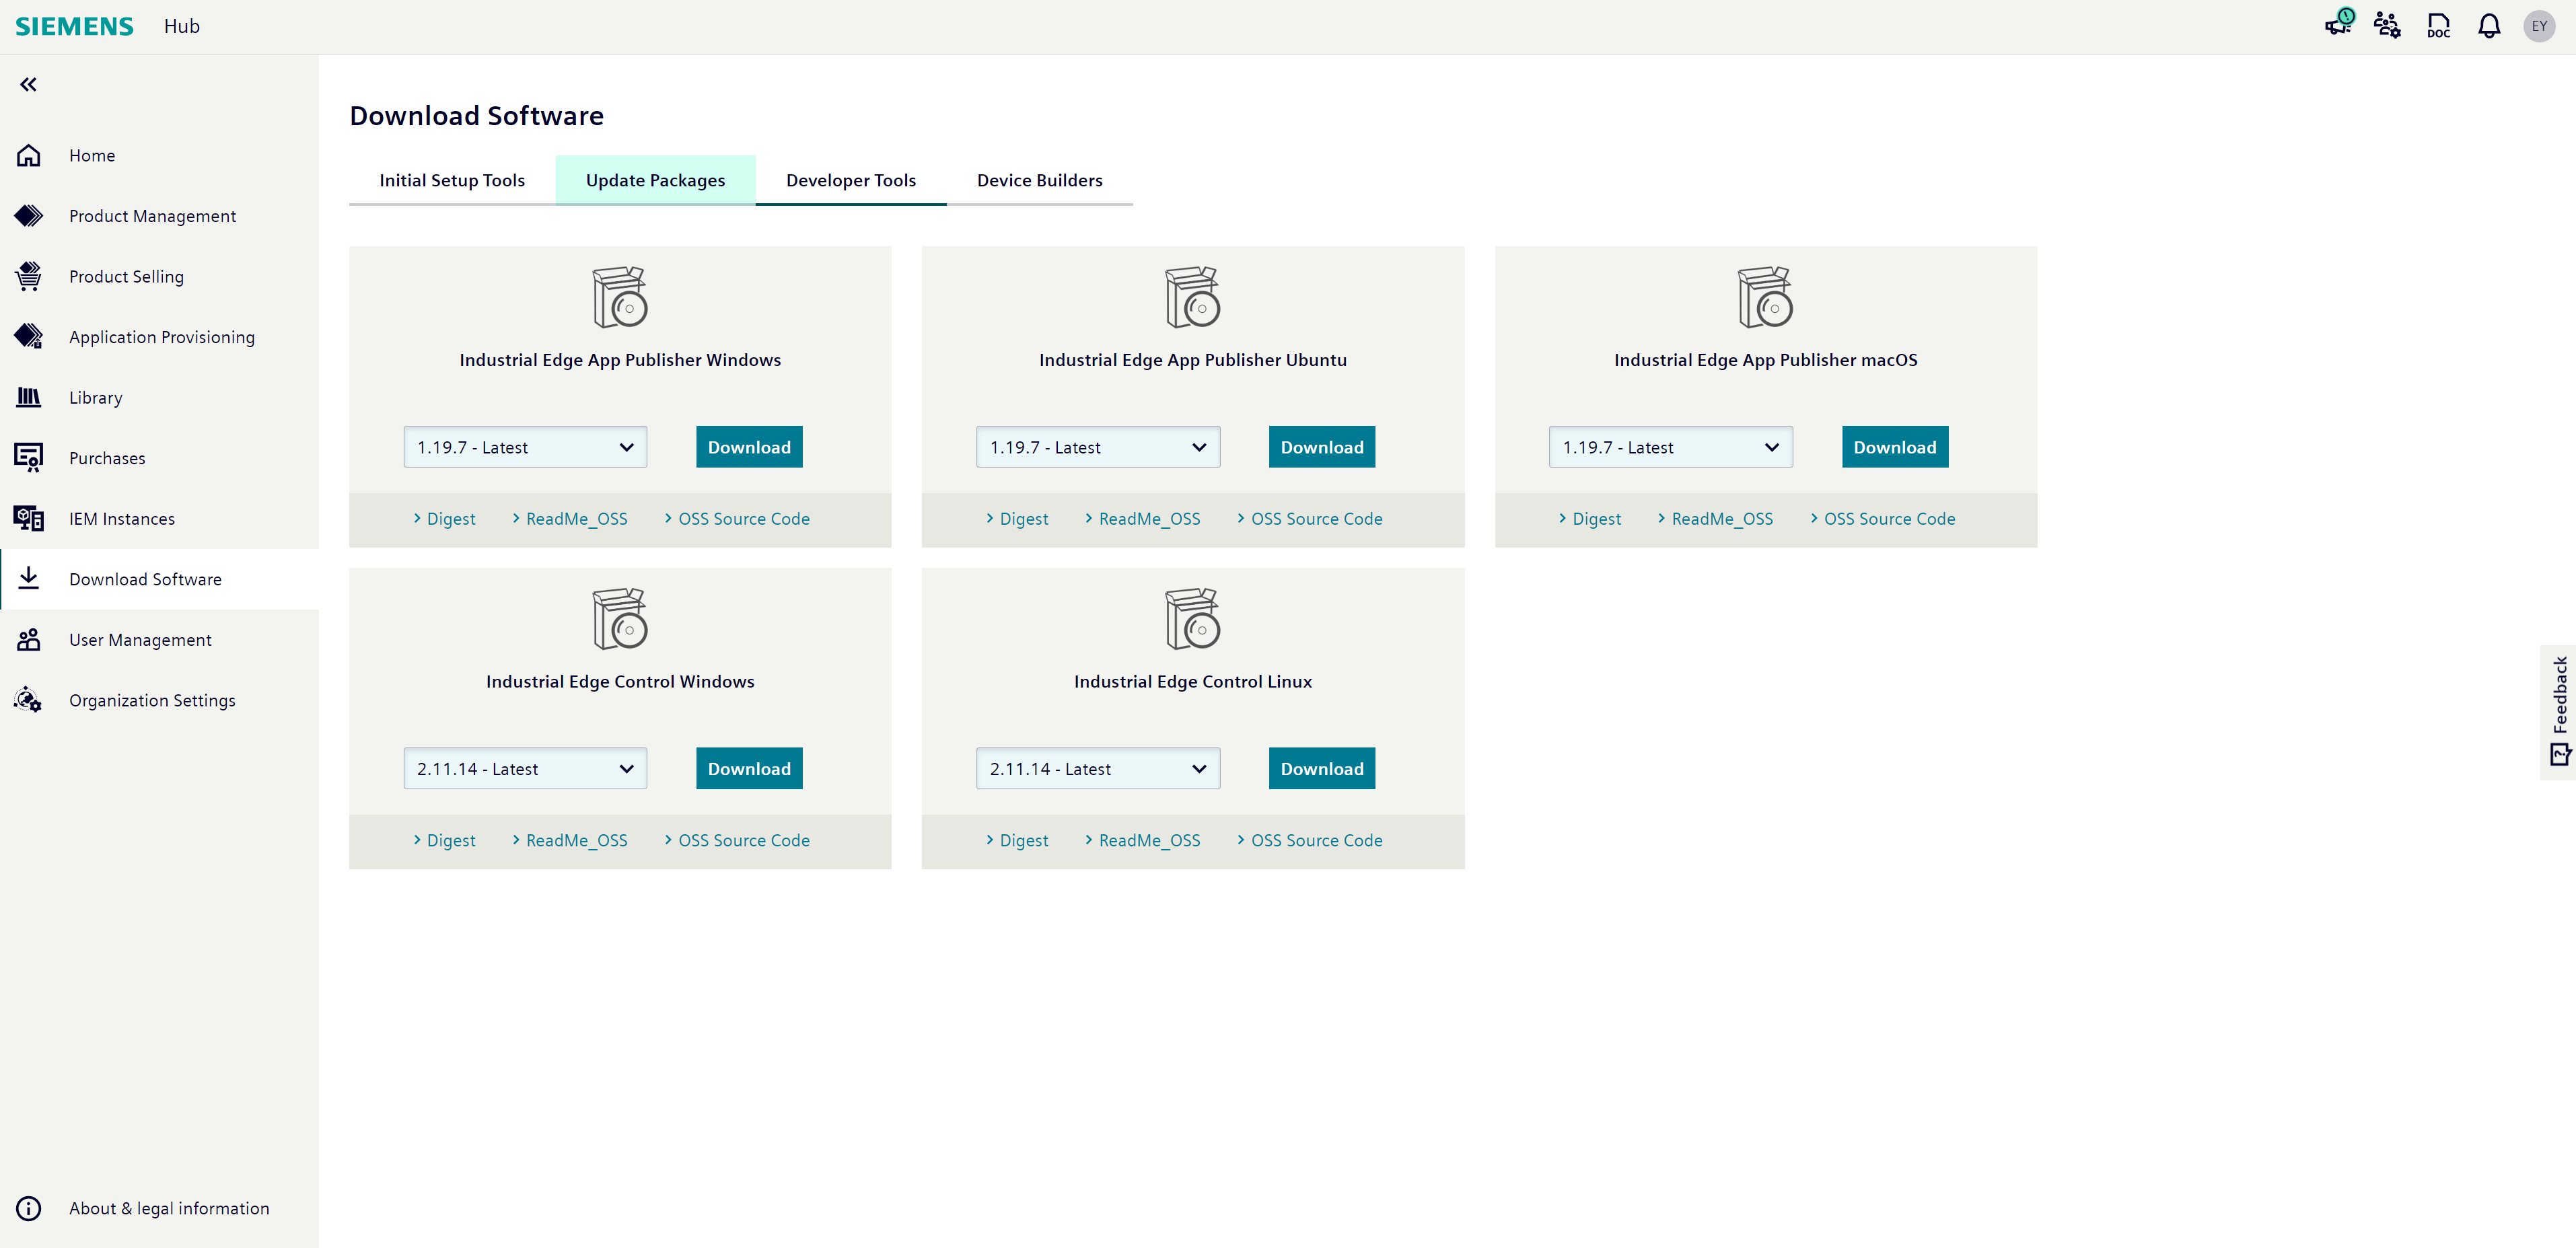Switch to Update Packages tab
2576x1248 pixels.
[x=656, y=180]
